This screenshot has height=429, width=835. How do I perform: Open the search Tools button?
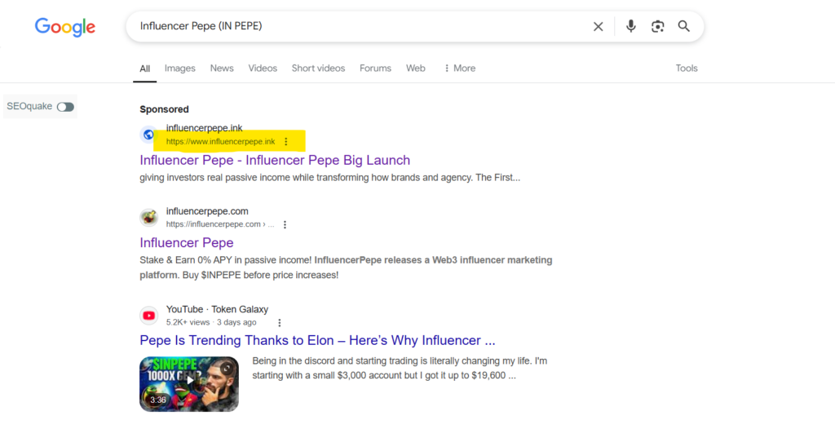(x=687, y=69)
